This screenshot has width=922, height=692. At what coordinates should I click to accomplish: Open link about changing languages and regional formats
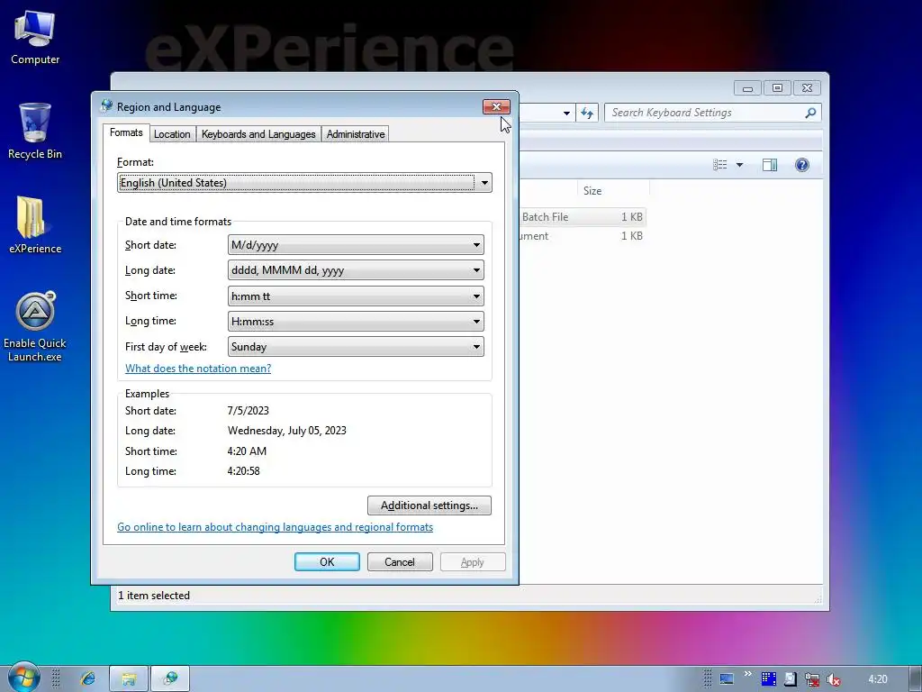(276, 527)
